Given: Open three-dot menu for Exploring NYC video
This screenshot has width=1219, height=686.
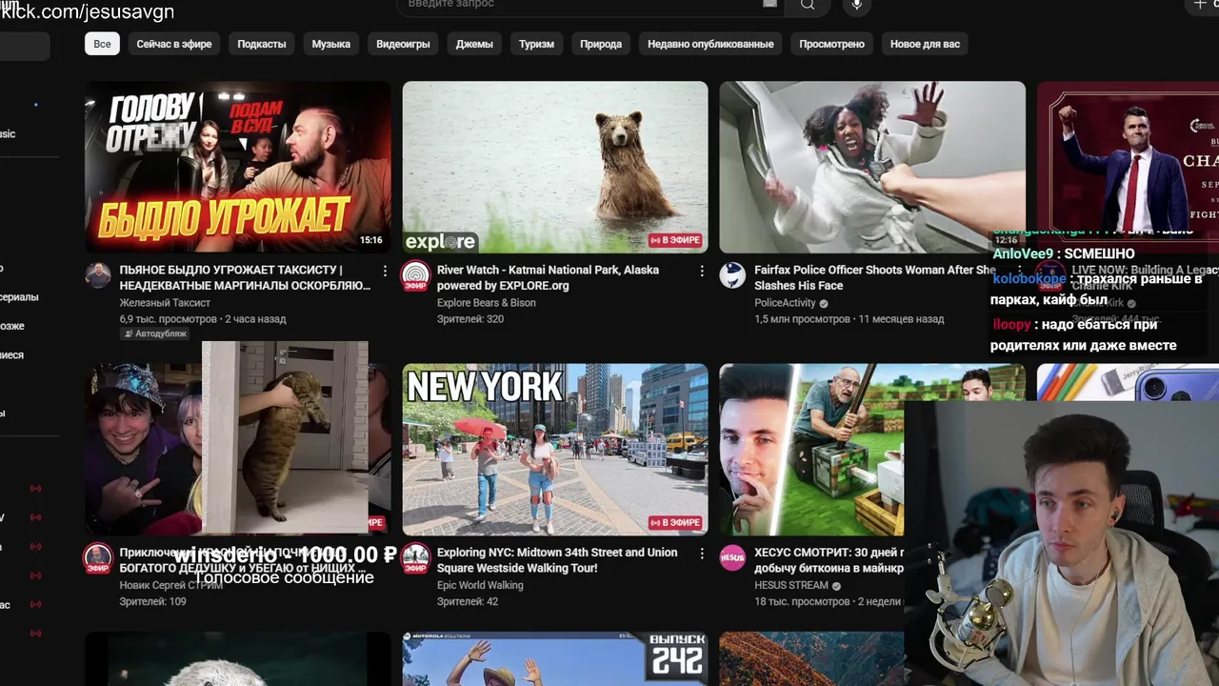Looking at the screenshot, I should [x=702, y=554].
